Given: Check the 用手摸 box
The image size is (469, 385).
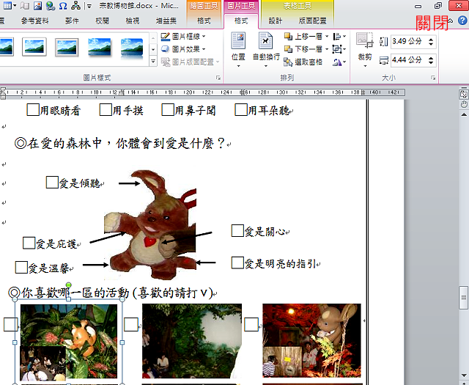Looking at the screenshot, I should (x=106, y=109).
